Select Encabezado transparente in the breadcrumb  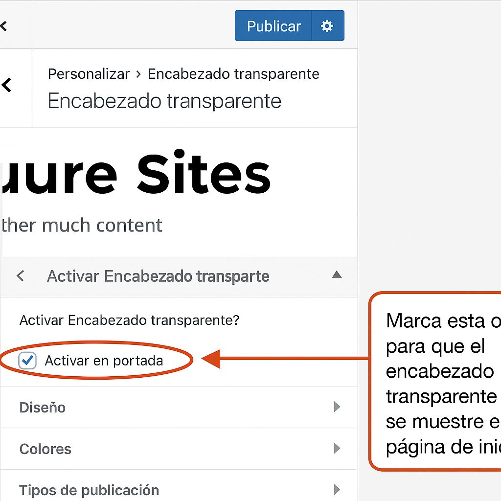(x=234, y=73)
